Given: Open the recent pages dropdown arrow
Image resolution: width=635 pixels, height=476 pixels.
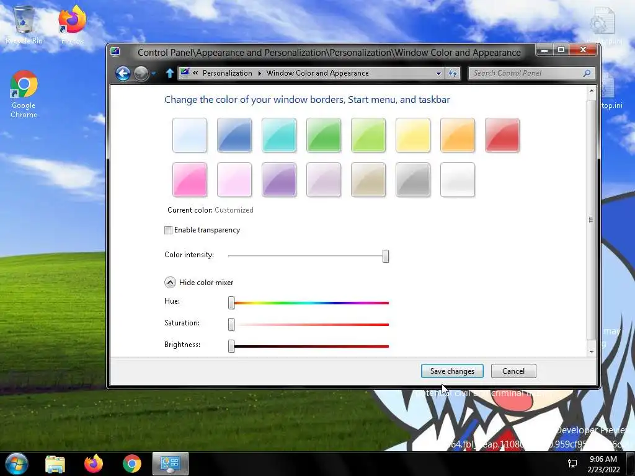Looking at the screenshot, I should click(x=154, y=74).
